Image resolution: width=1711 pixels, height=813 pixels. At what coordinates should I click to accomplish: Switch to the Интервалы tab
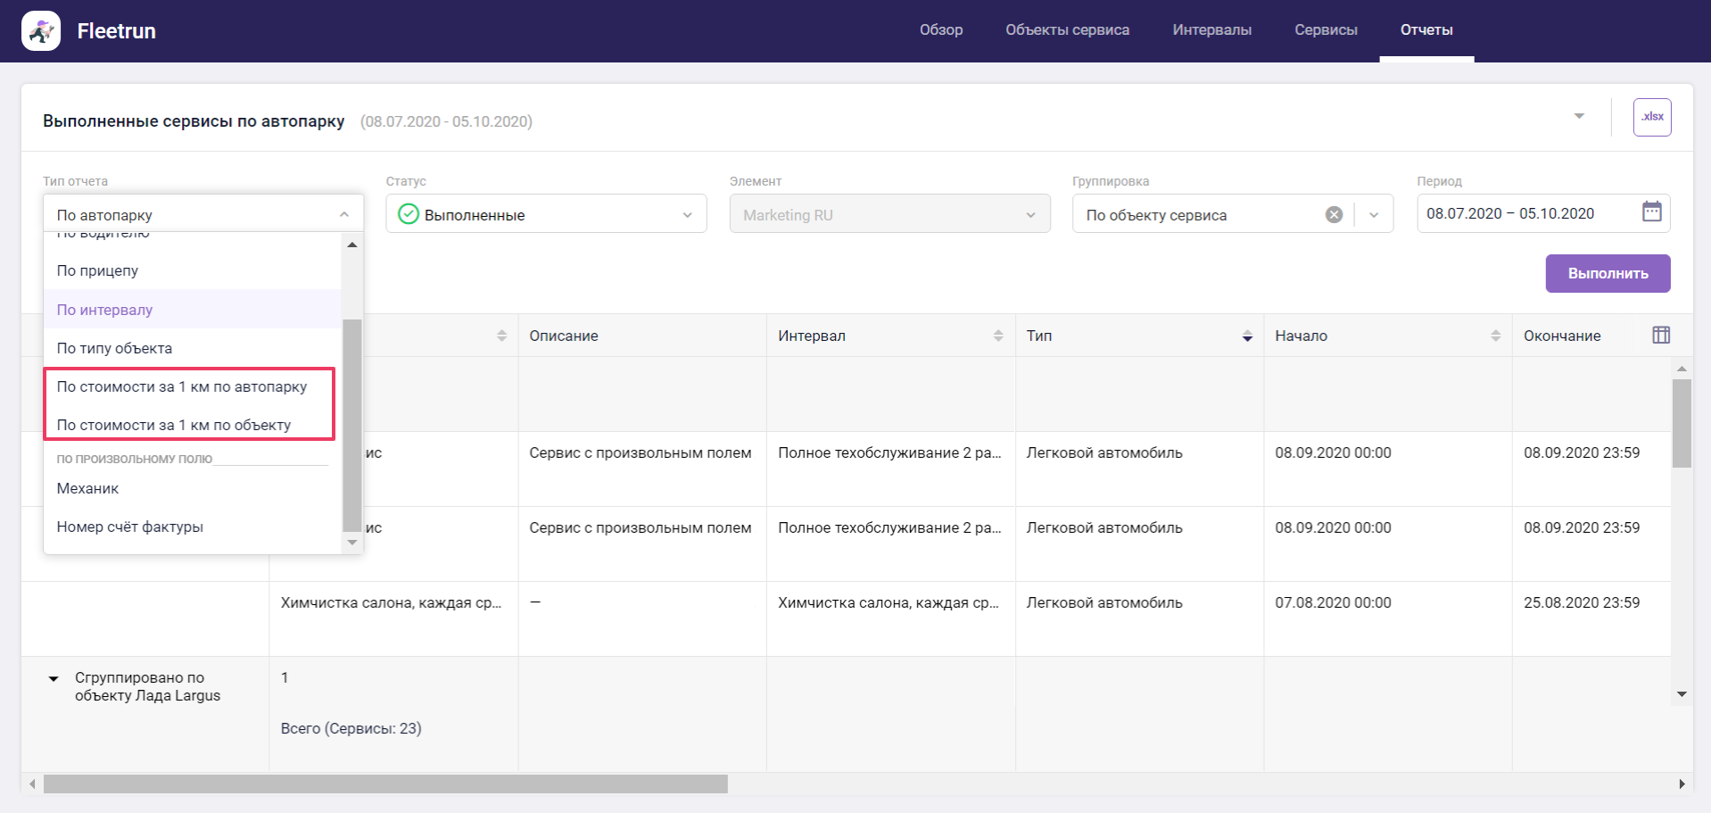point(1211,30)
